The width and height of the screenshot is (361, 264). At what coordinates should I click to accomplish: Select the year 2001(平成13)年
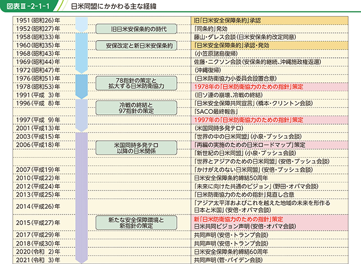[38, 128]
